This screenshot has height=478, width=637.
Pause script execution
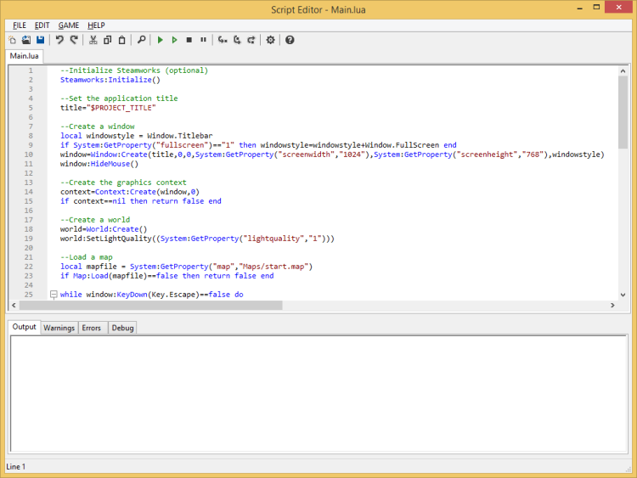tap(203, 40)
